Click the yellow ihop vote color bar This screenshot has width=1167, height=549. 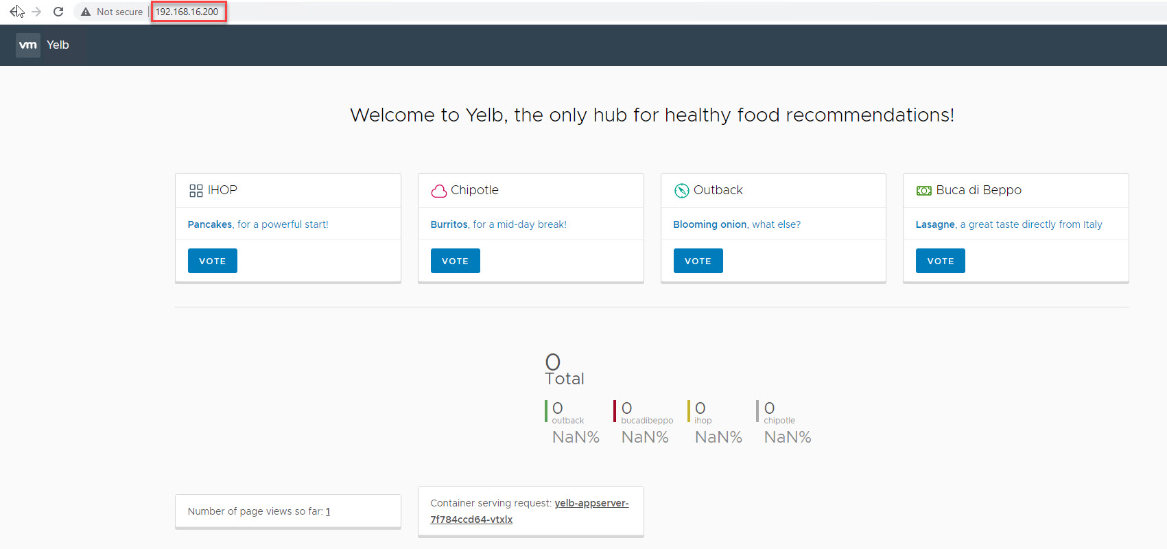689,411
